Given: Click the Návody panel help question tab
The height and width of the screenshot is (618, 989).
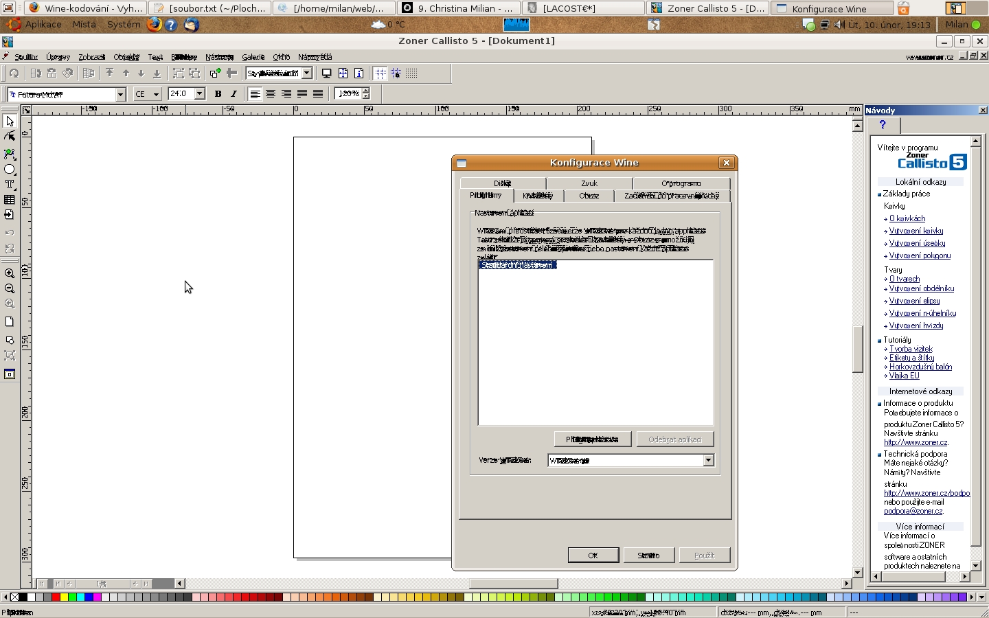Looking at the screenshot, I should coord(883,125).
